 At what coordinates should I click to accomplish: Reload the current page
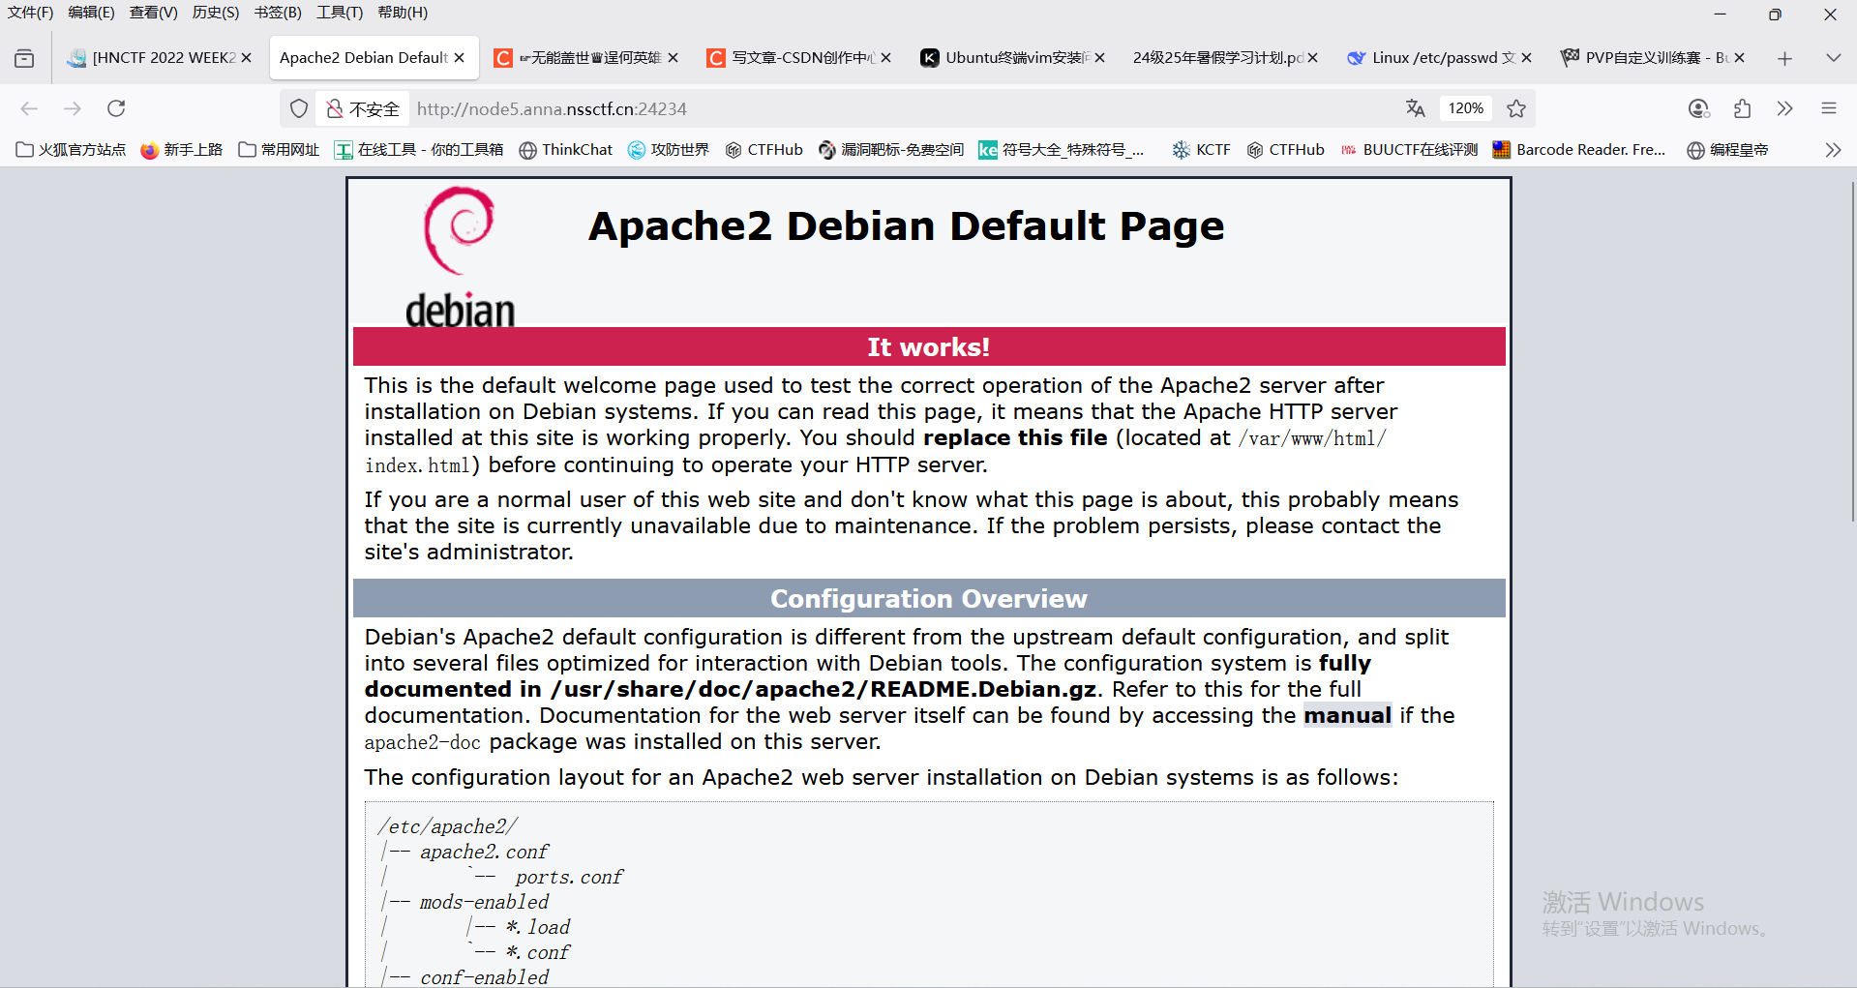tap(116, 108)
